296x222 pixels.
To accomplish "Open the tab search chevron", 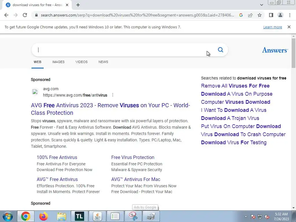I will (x=261, y=5).
